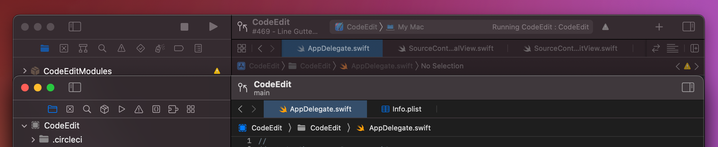Open find navigator magnifier in Xcode
Screen dimensions: 718x147
pos(102,48)
